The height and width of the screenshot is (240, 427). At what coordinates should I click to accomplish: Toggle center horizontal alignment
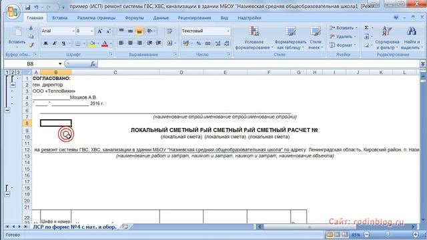point(130,43)
